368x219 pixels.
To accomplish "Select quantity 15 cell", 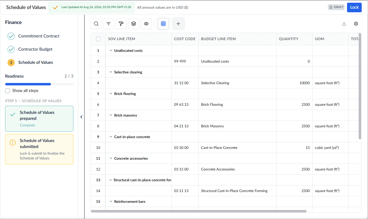I will [294, 148].
